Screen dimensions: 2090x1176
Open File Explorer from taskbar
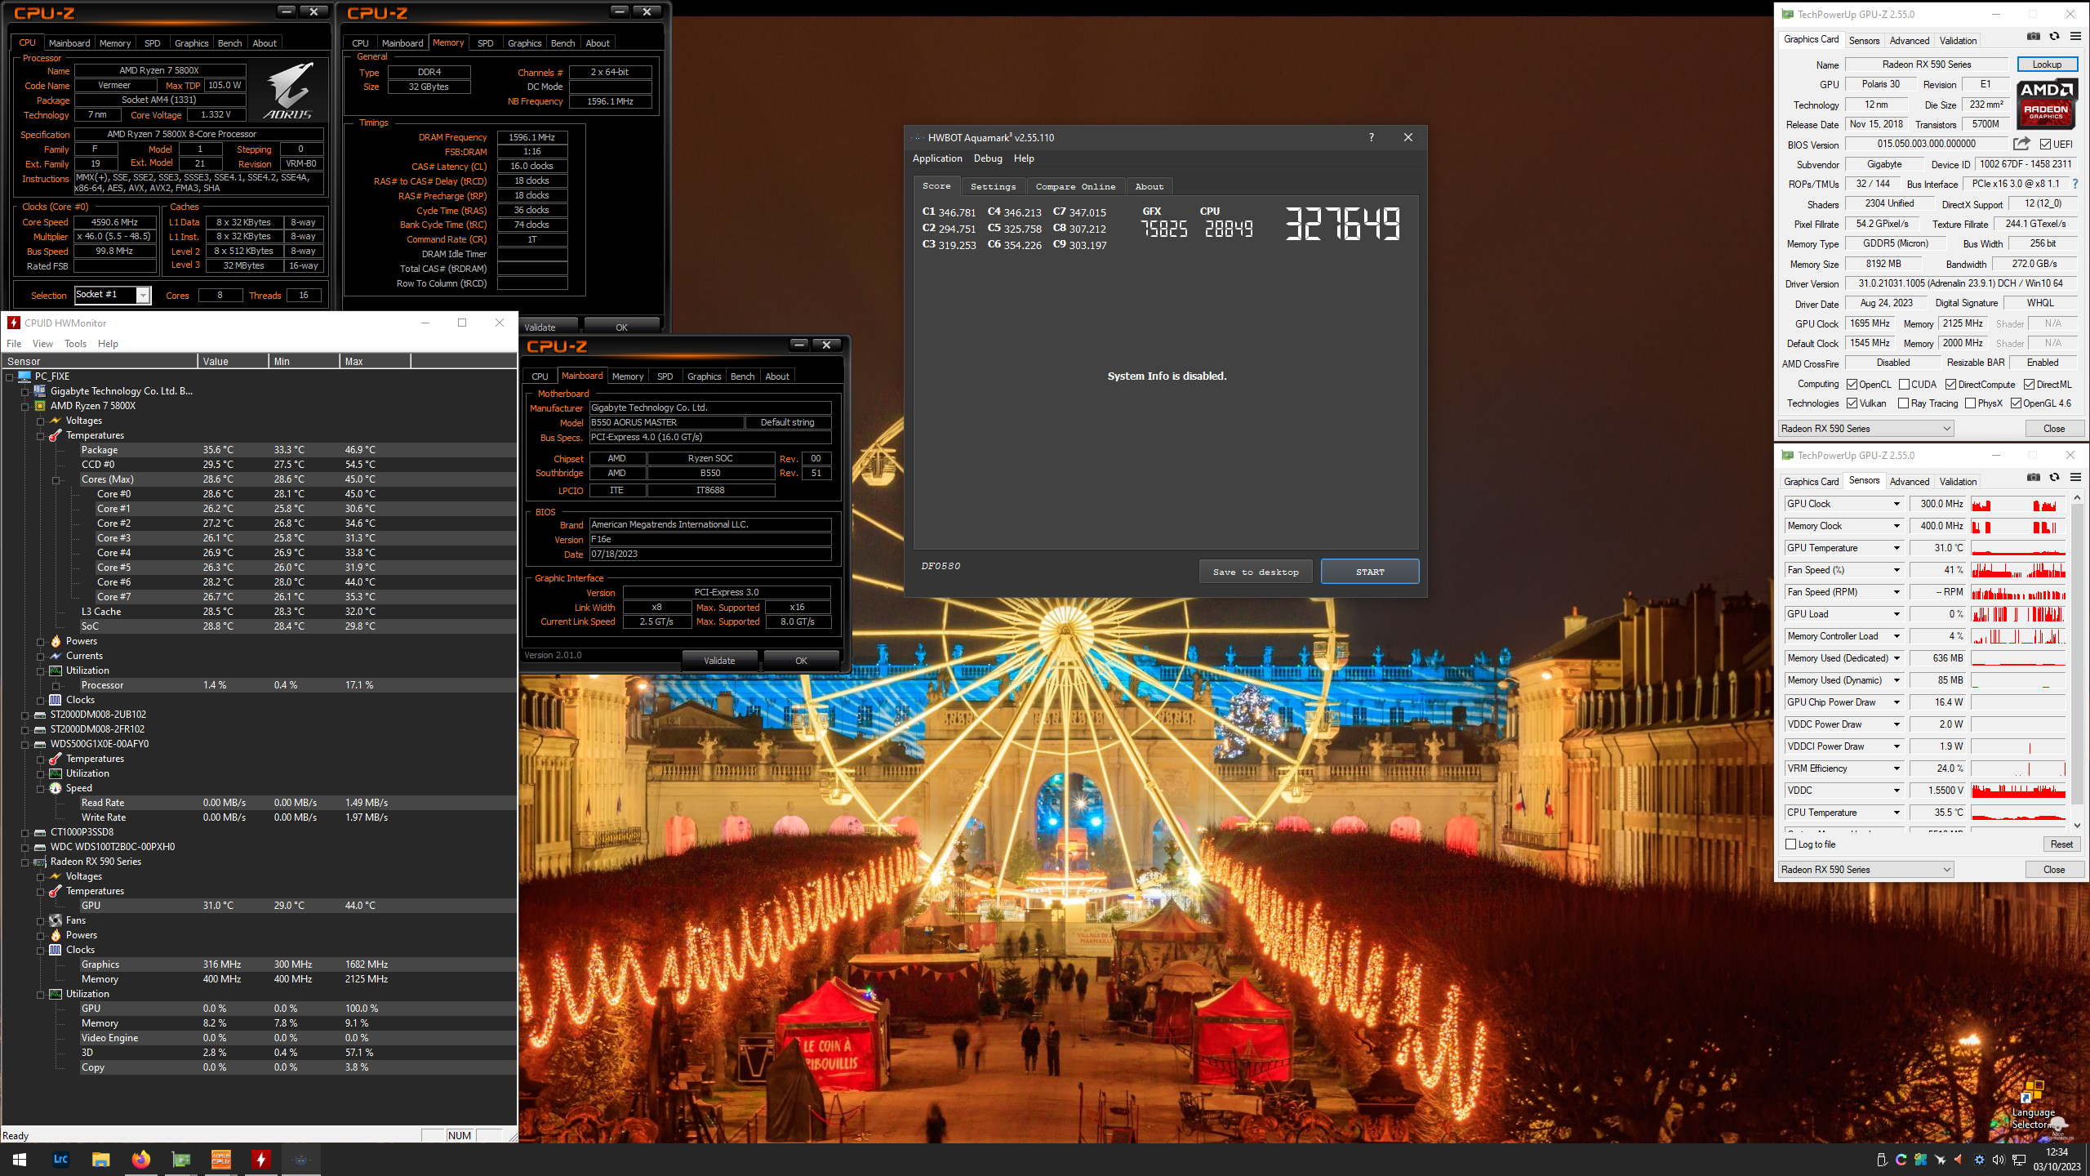tap(100, 1159)
